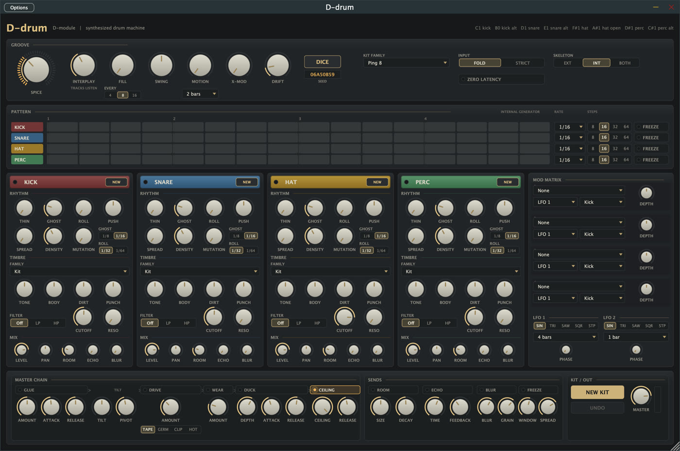Open the Kick row 1/16 rate dropdown
Screen dimensions: 680x451
(x=569, y=127)
